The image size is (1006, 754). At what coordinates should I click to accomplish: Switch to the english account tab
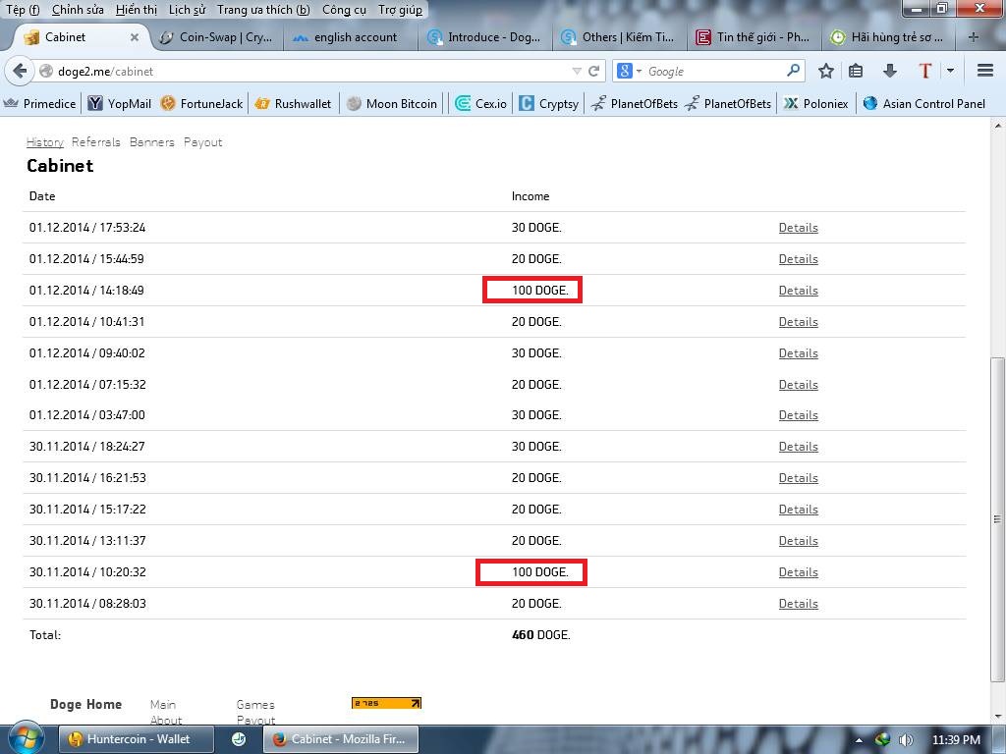tap(350, 37)
